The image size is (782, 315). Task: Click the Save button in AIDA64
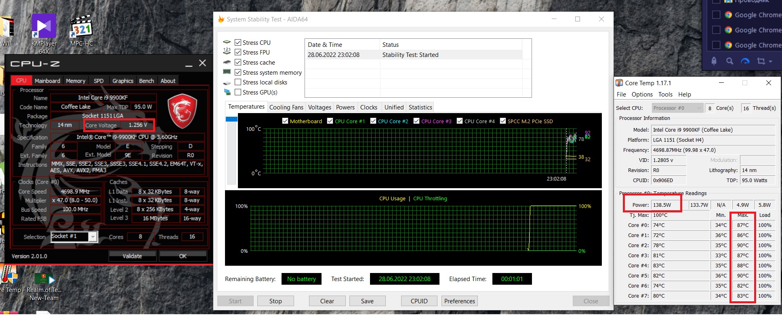(367, 301)
